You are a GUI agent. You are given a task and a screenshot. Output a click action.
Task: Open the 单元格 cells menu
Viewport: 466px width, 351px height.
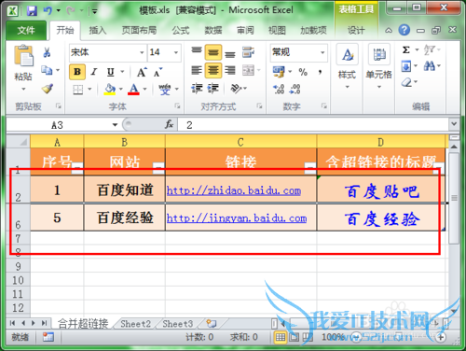point(379,66)
